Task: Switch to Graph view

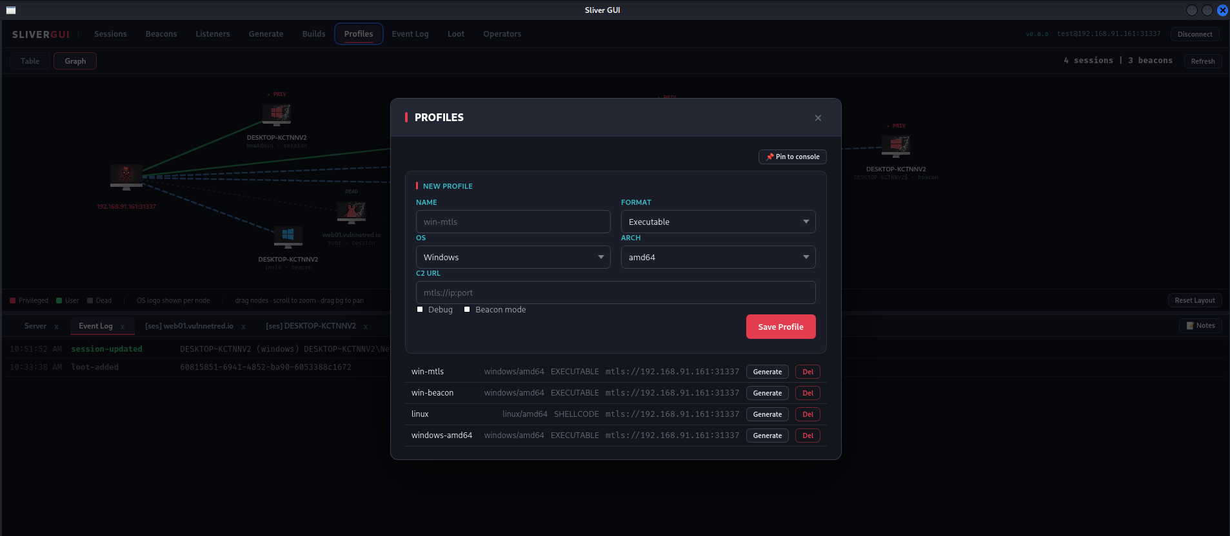Action: [75, 61]
